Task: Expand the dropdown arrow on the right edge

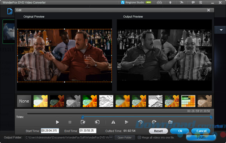Action: click(221, 30)
